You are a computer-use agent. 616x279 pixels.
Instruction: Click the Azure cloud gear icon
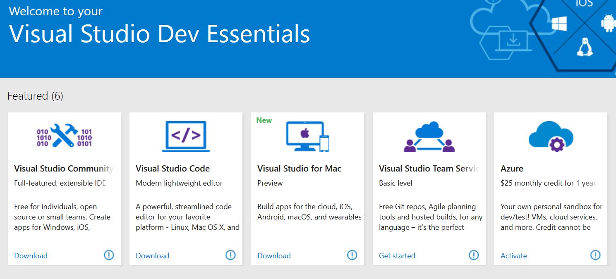point(551,136)
